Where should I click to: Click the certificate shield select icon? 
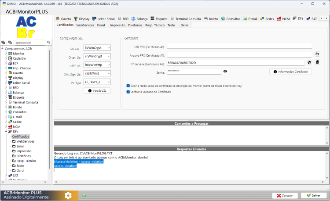click(x=309, y=62)
